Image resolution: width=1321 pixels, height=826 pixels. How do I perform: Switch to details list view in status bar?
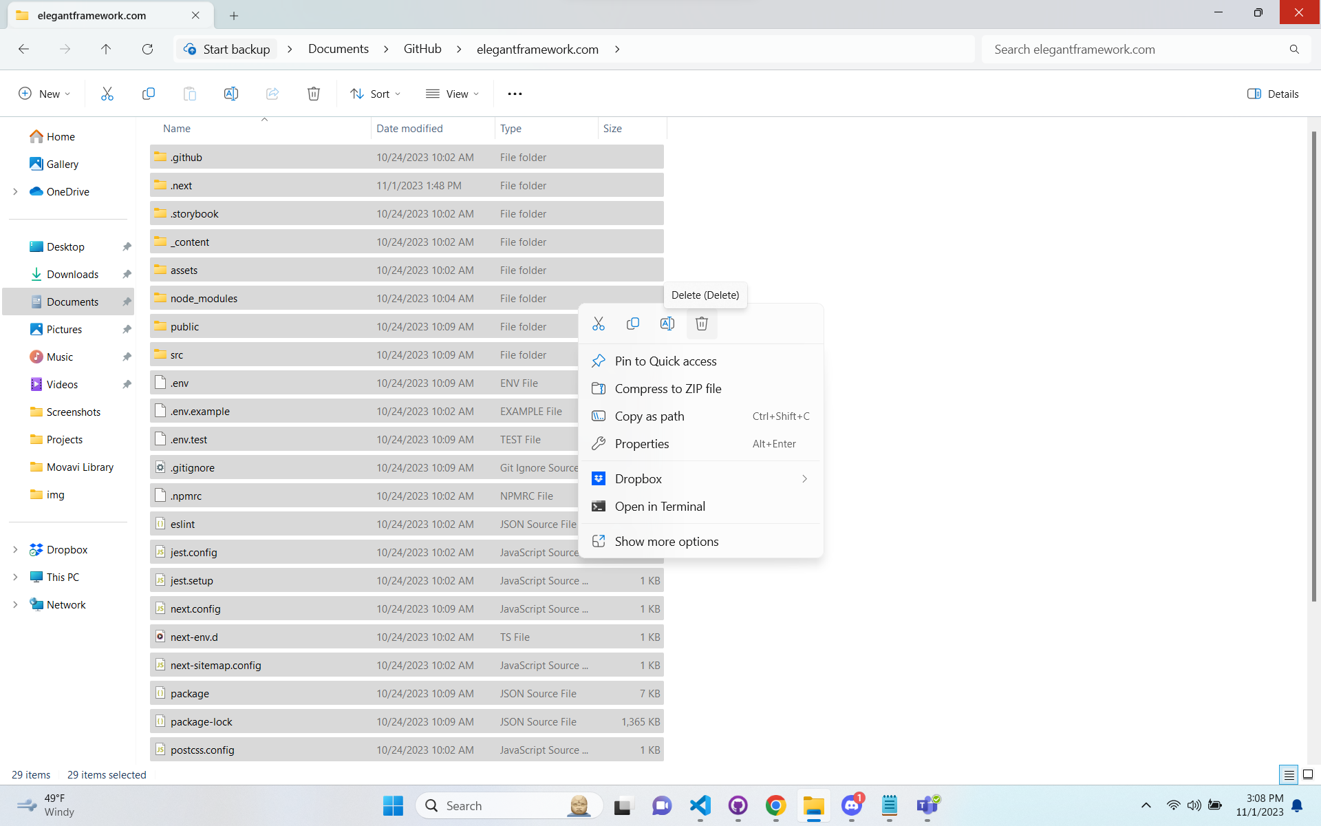(x=1289, y=774)
